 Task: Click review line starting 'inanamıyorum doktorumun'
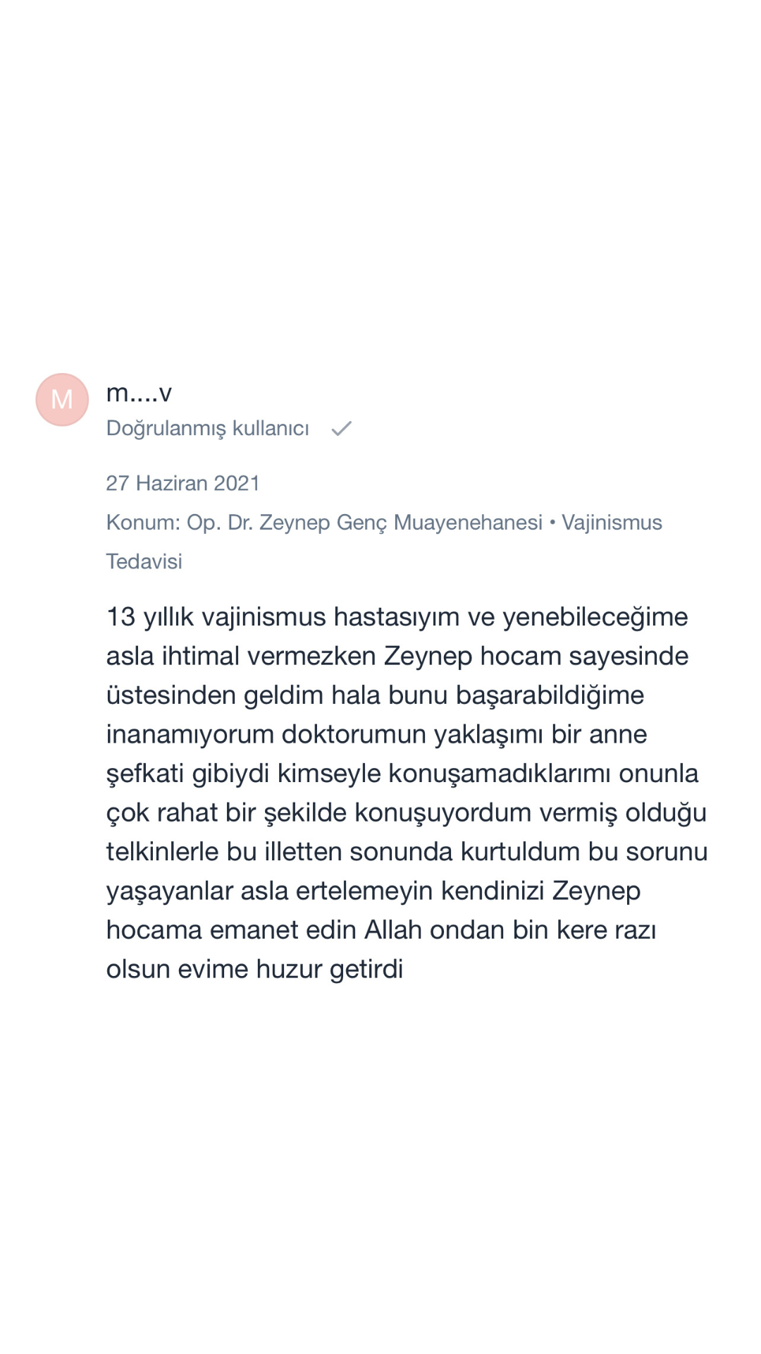(376, 735)
